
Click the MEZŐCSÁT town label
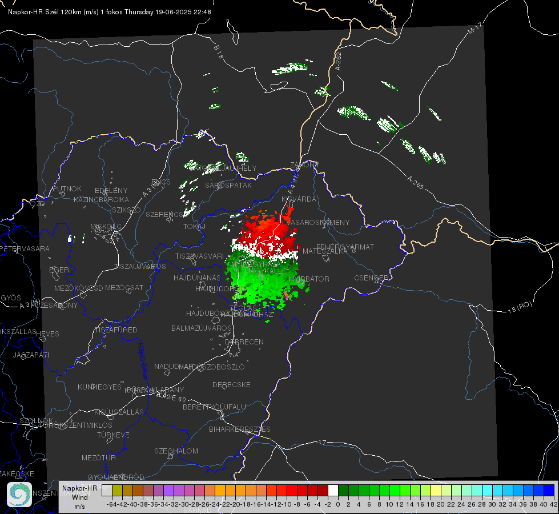tap(124, 287)
